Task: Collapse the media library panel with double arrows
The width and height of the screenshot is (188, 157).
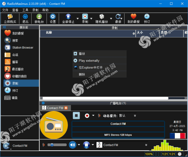Action: 5,27
